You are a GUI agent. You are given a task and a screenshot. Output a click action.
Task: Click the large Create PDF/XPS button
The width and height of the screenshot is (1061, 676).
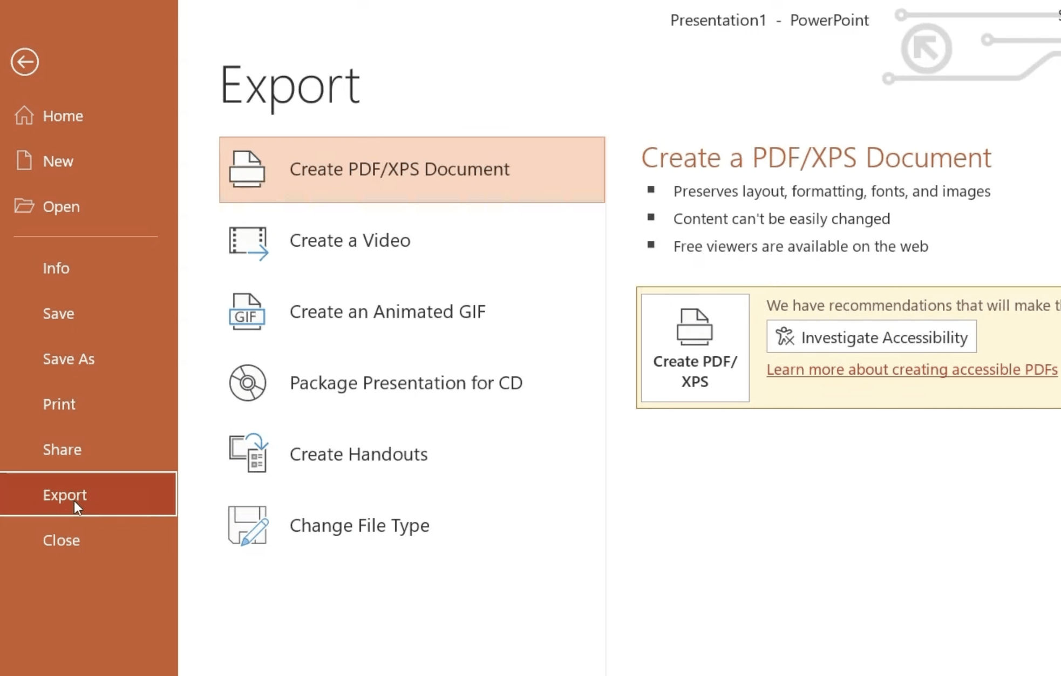click(695, 348)
